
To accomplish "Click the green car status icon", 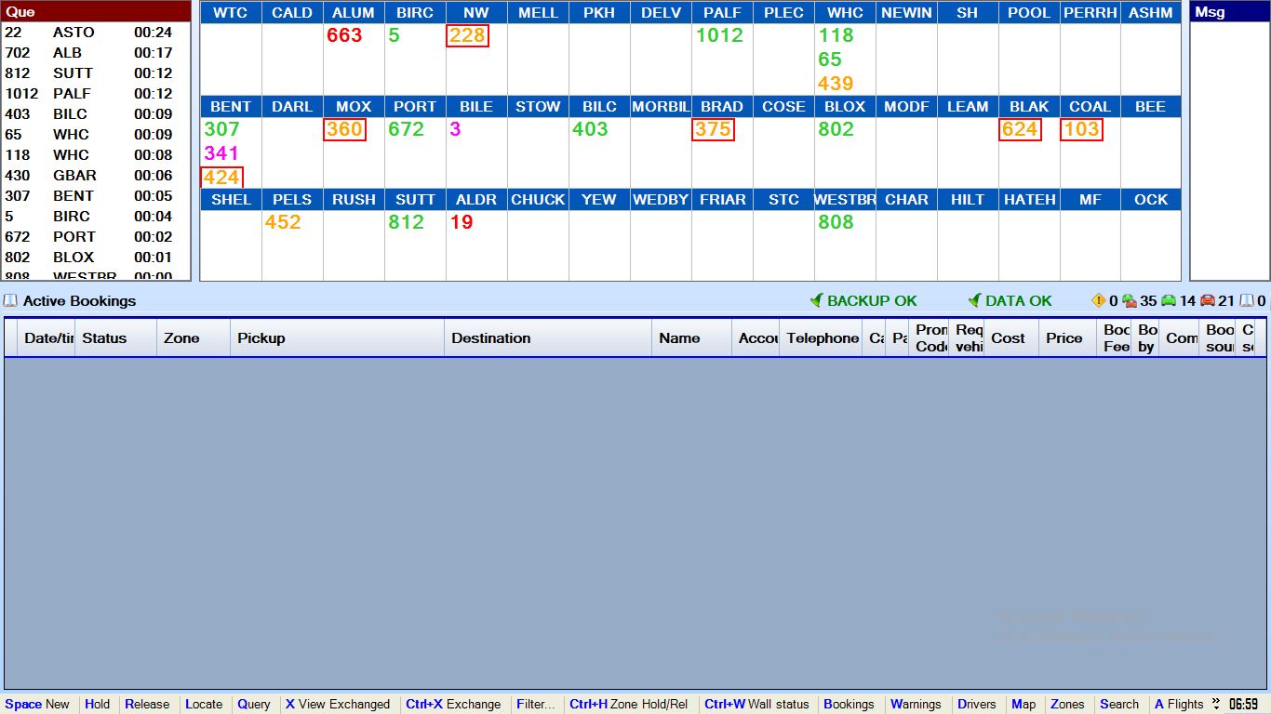I will pos(1168,301).
